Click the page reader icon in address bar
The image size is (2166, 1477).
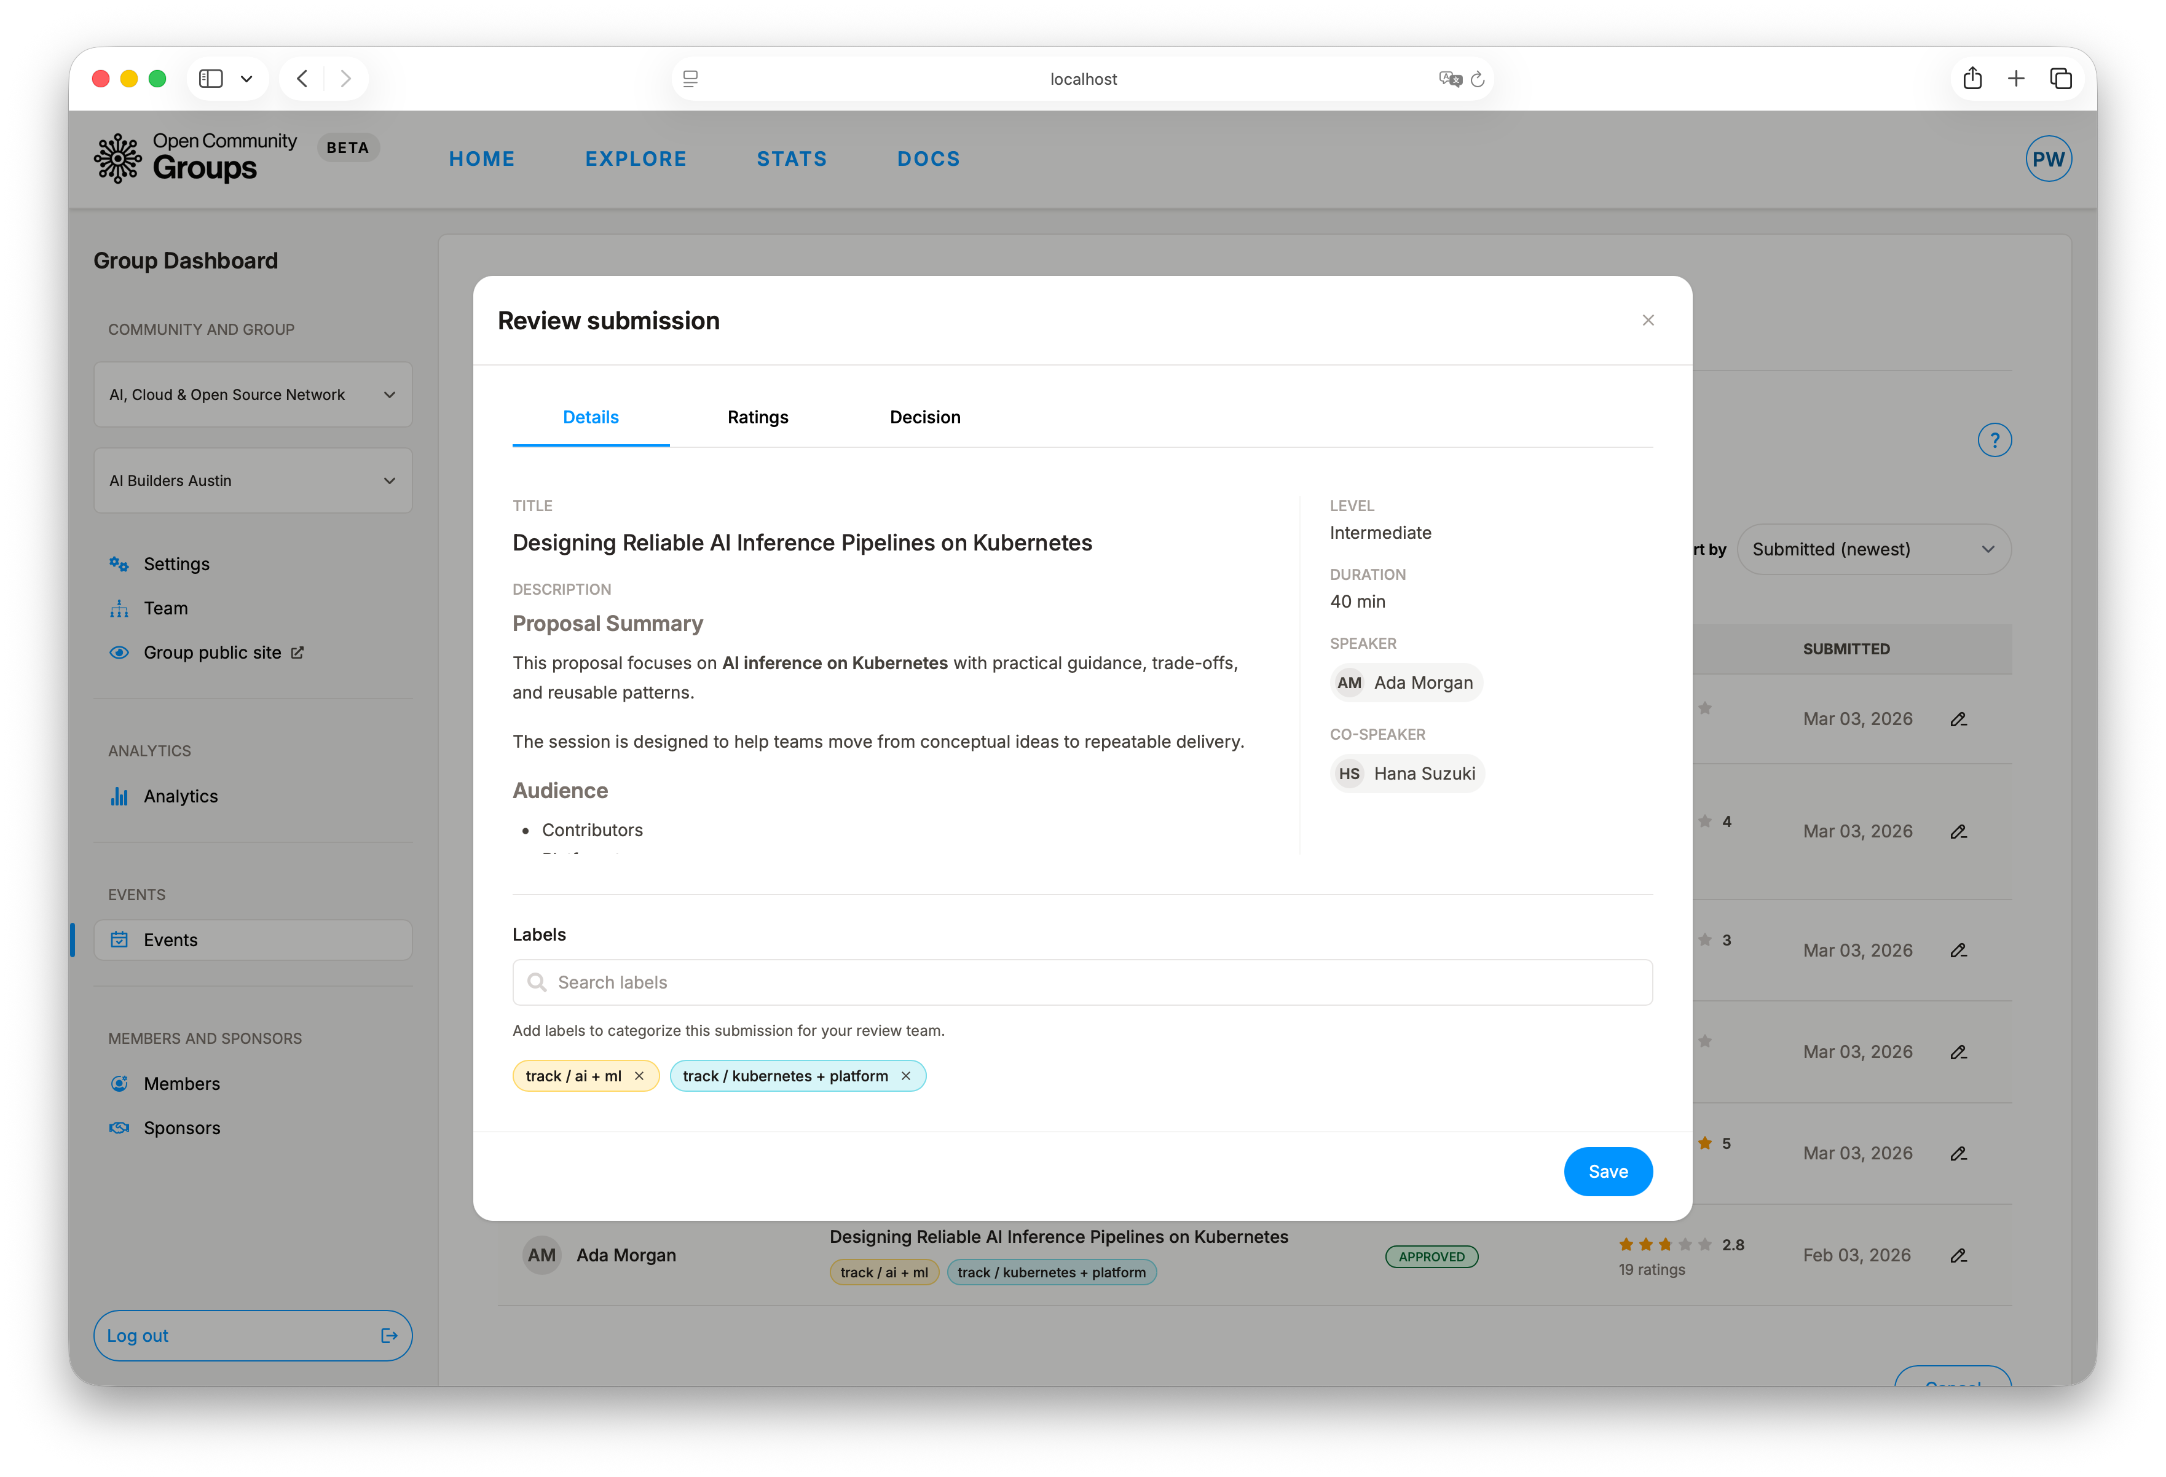tap(691, 79)
